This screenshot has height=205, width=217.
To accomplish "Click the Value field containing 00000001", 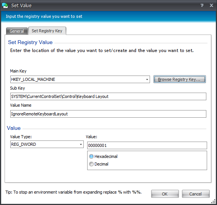I will click(147, 145).
